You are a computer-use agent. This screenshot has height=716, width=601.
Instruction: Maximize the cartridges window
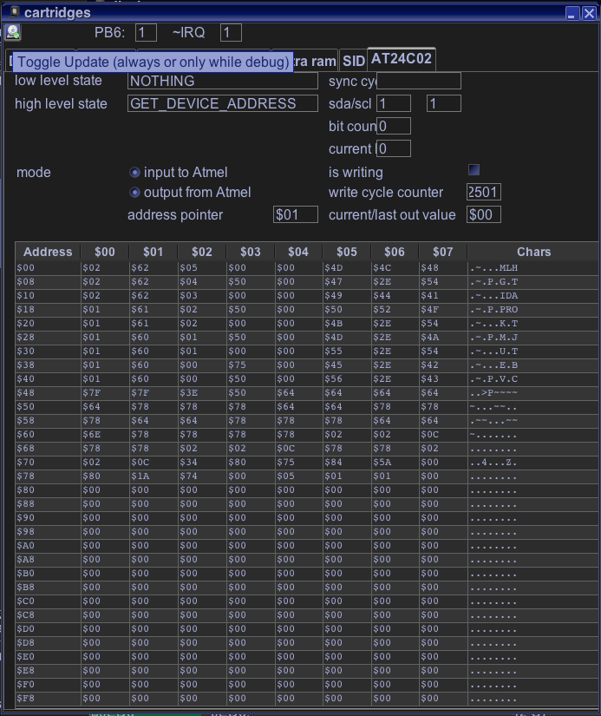(574, 13)
